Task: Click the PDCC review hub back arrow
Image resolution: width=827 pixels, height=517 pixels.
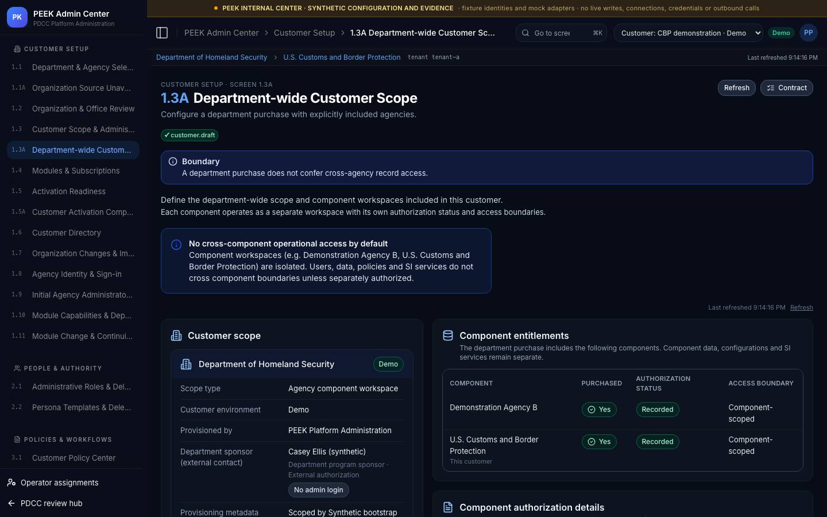Action: point(11,503)
